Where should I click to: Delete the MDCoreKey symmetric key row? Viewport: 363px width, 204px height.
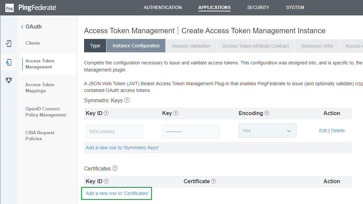pos(338,131)
